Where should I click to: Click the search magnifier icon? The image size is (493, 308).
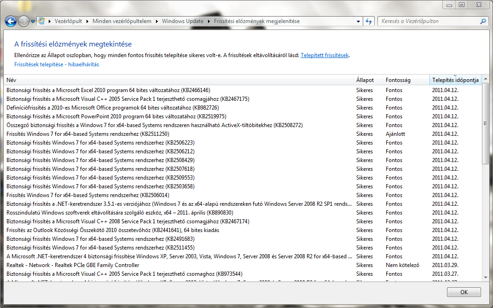coord(482,21)
